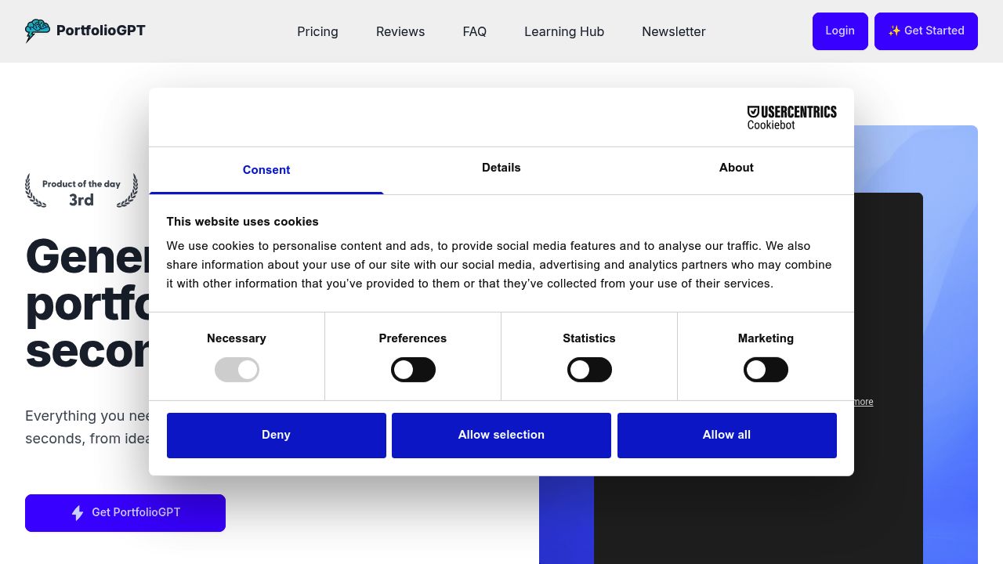The image size is (1003, 564).
Task: Click the Deny cookies button
Action: coord(276,435)
